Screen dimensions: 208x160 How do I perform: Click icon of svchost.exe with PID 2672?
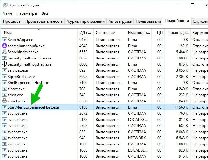click(5, 113)
